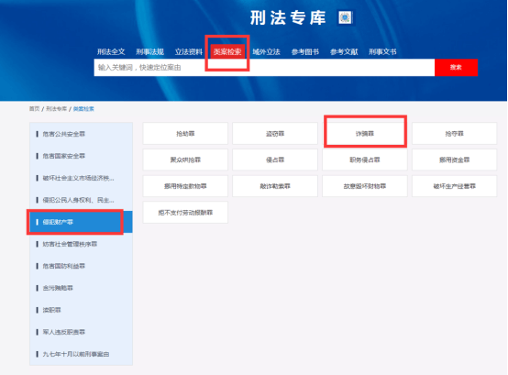
Task: Go to the 域外立法 tab
Action: coord(266,52)
